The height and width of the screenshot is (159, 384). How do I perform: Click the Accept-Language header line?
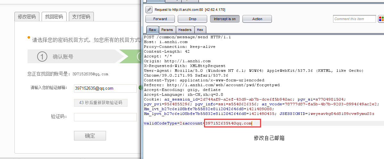pyautogui.click(x=184, y=95)
